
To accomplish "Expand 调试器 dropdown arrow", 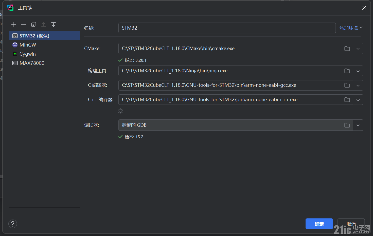I will 358,125.
